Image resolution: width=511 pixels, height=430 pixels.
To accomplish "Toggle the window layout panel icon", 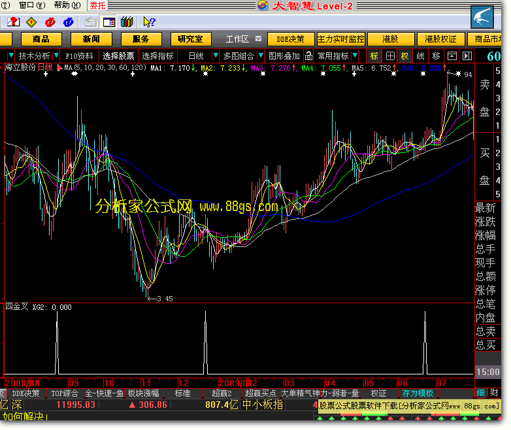I will 108,22.
